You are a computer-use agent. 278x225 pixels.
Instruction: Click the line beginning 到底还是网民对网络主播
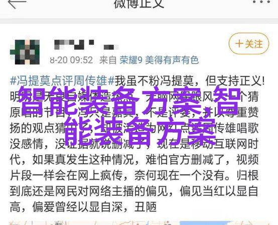coord(134,191)
